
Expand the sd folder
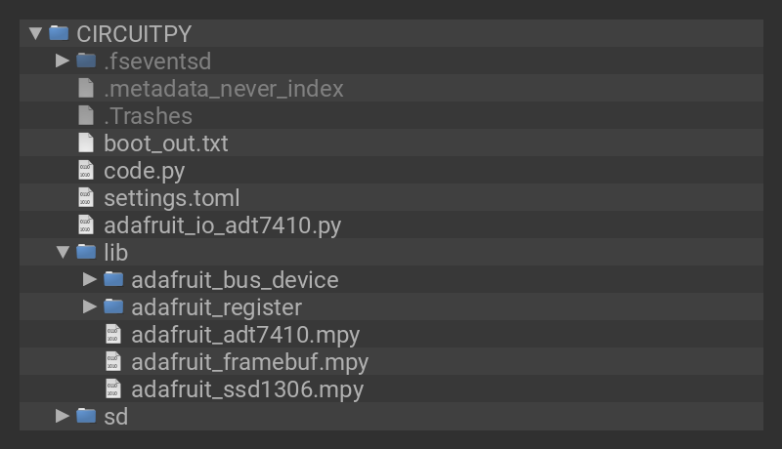63,416
